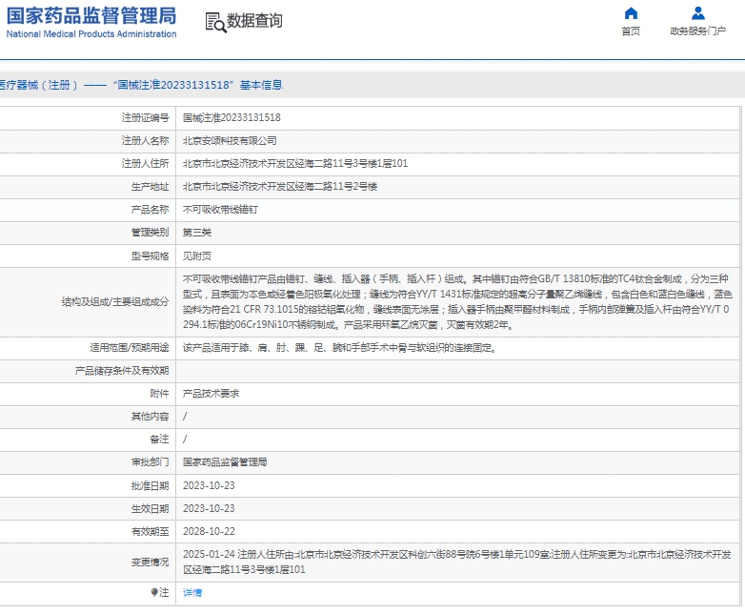Click the 管理类别 row label
This screenshot has height=614, width=745.
[x=151, y=232]
